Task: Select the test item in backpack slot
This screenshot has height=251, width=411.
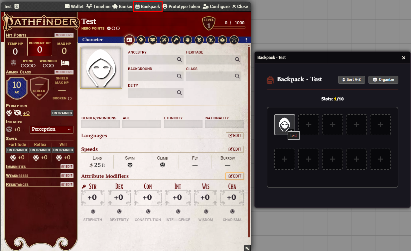Action: click(284, 125)
